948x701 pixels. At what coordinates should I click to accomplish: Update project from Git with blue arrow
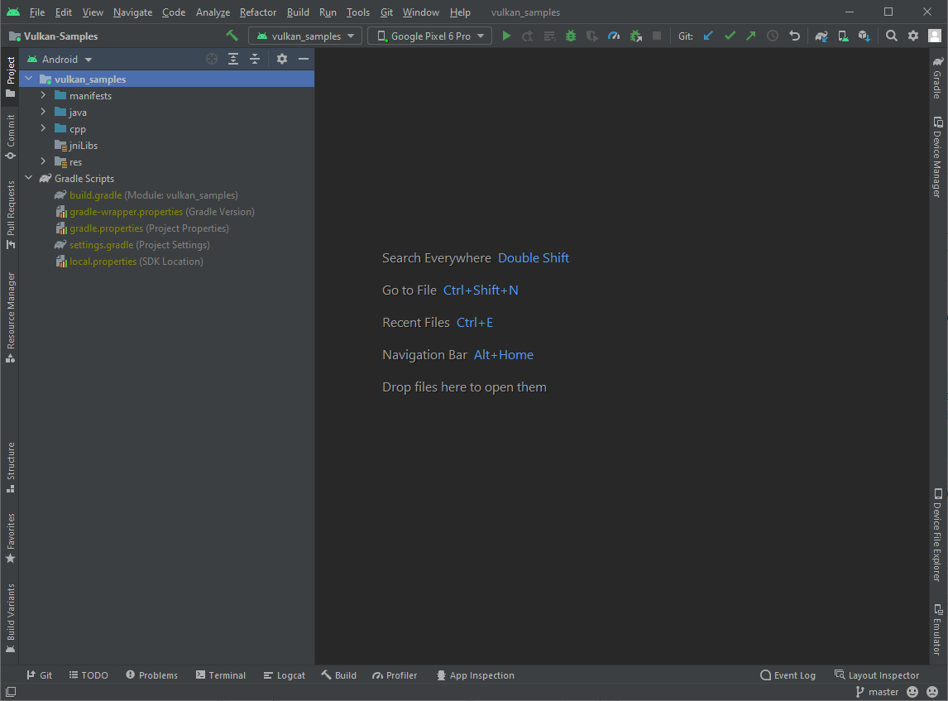click(707, 36)
